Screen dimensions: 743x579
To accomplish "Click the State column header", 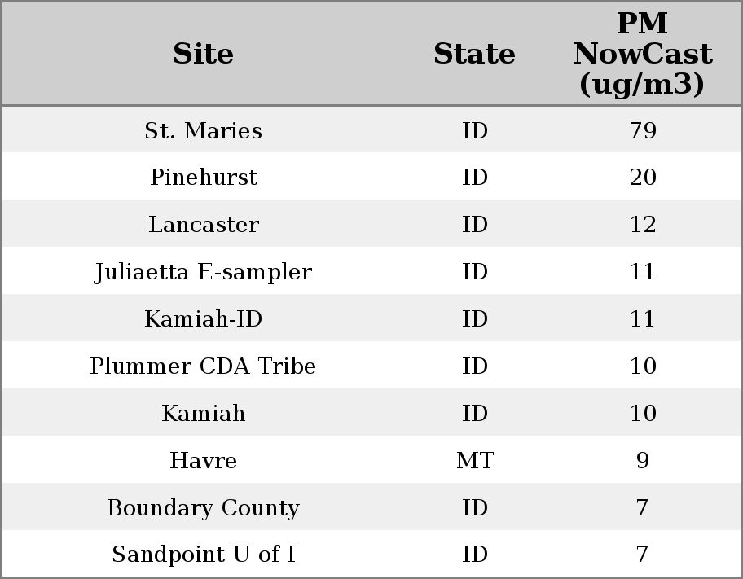I will tap(474, 55).
